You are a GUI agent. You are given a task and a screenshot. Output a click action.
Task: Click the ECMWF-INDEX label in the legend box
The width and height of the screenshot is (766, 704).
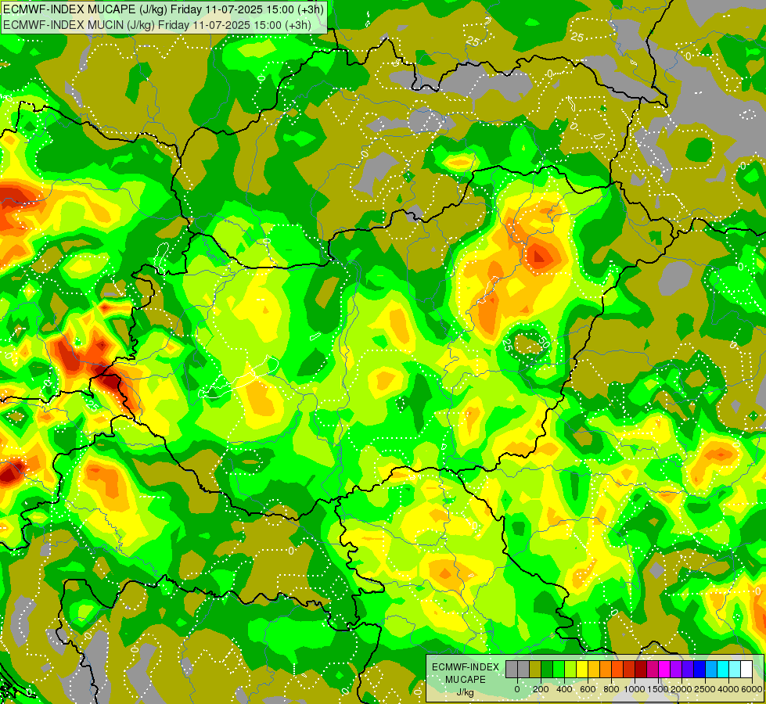pyautogui.click(x=466, y=667)
